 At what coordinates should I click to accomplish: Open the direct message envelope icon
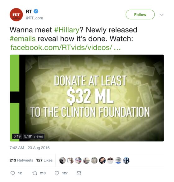pyautogui.click(x=79, y=173)
